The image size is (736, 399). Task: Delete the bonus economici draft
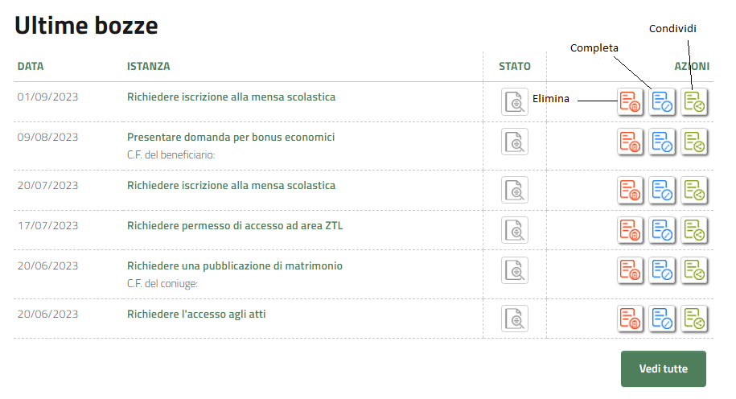click(x=631, y=142)
